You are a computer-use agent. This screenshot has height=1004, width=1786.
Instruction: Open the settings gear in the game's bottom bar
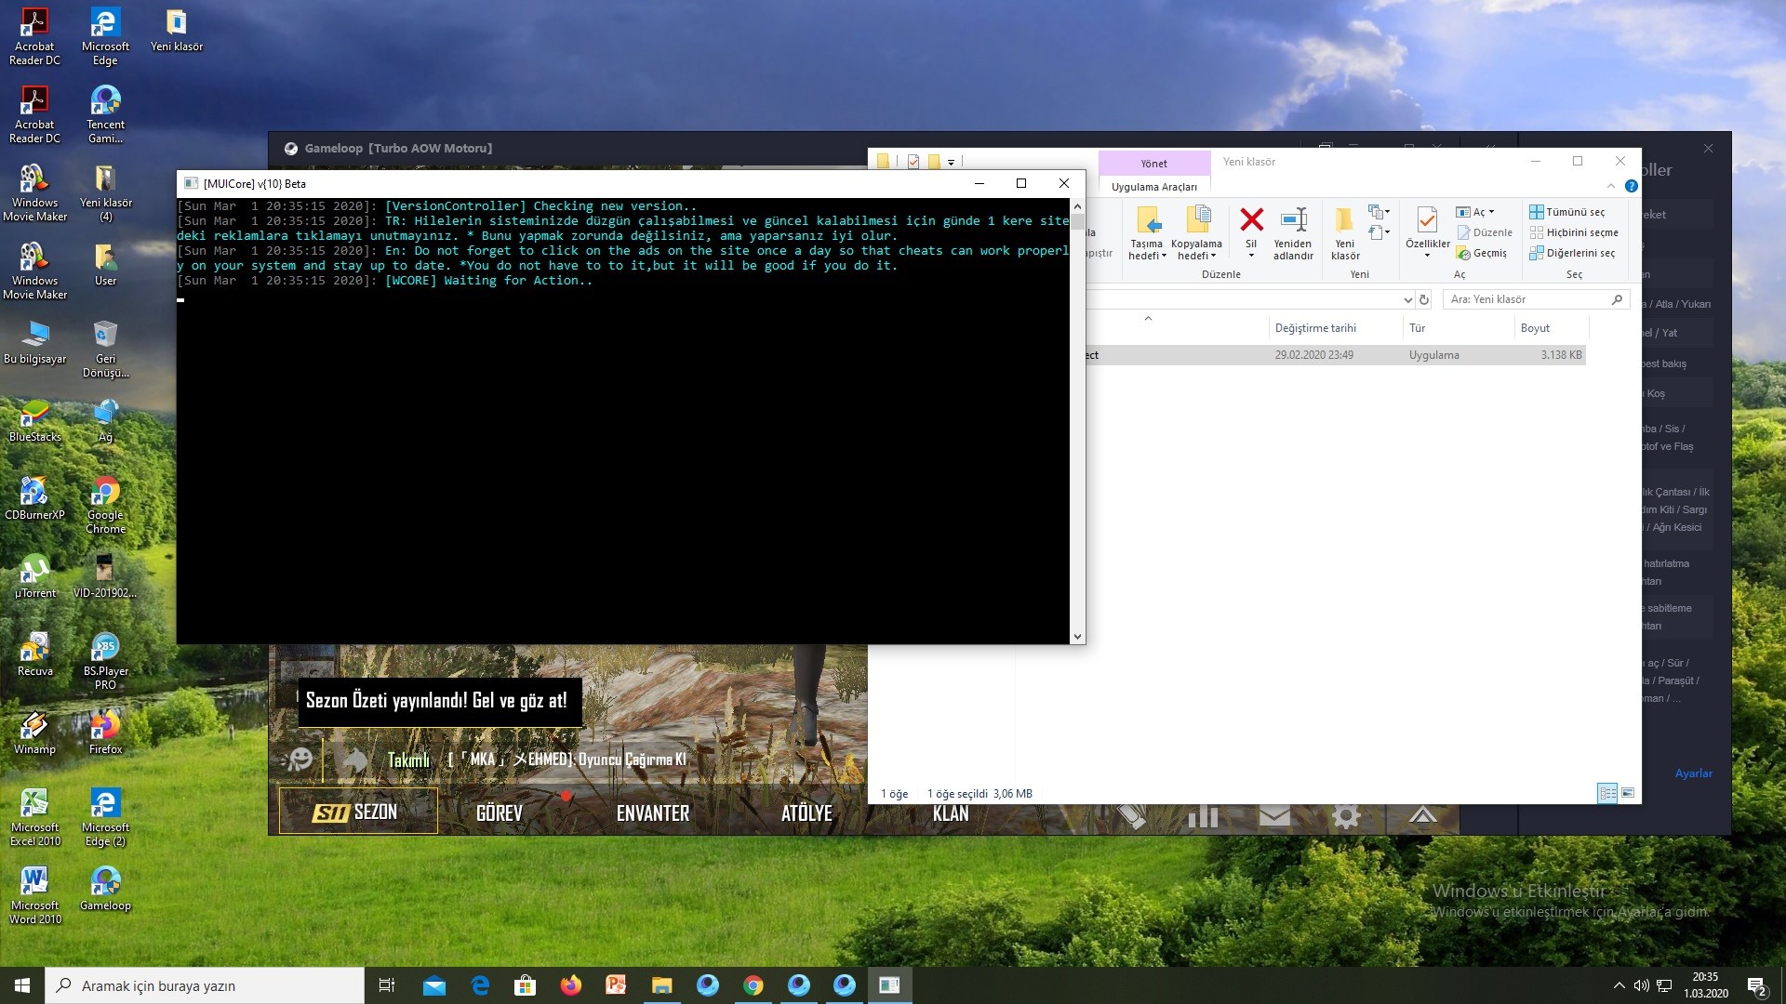pyautogui.click(x=1346, y=816)
